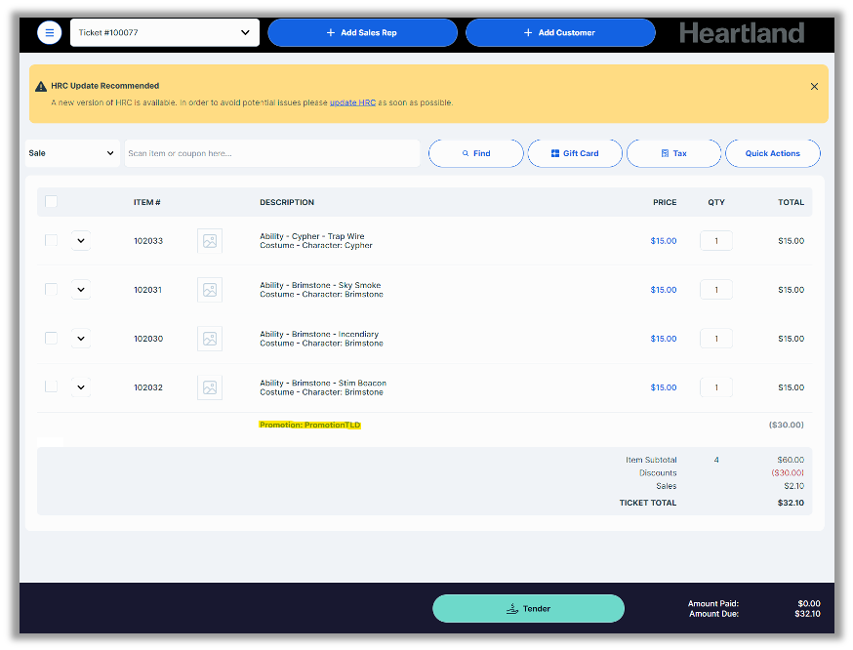The width and height of the screenshot is (853, 650).
Task: Expand the Ticket #100077 dropdown
Action: pos(164,32)
